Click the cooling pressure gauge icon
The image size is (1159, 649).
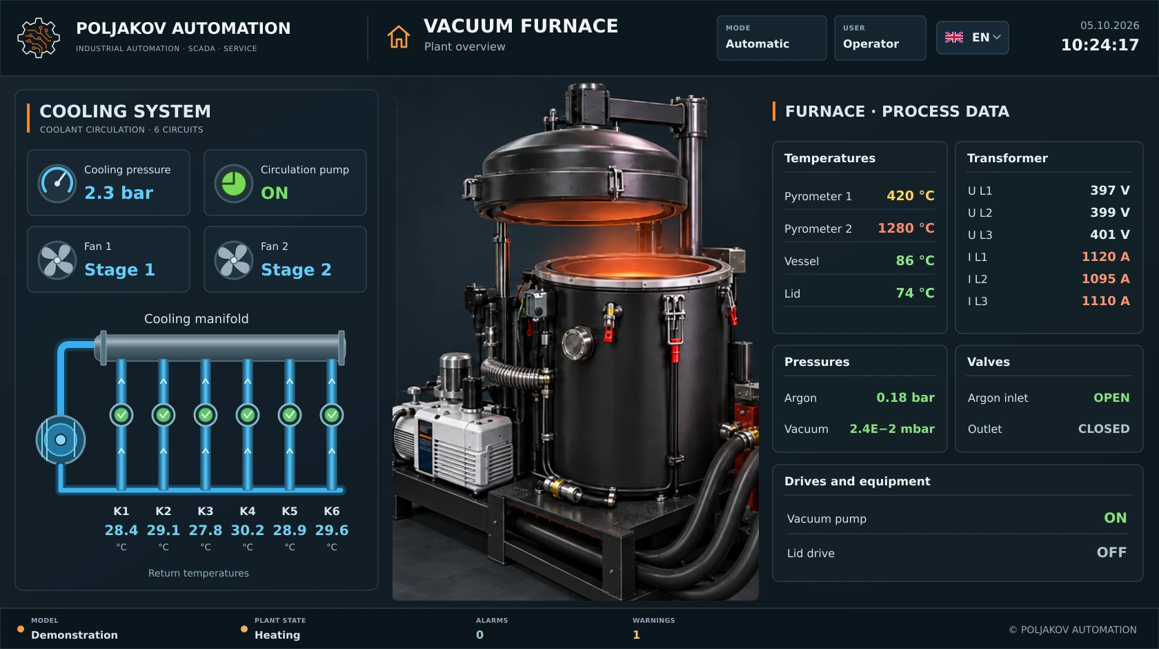[57, 184]
